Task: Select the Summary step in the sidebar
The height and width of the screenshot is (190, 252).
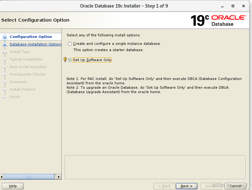Action: pyautogui.click(x=18, y=82)
